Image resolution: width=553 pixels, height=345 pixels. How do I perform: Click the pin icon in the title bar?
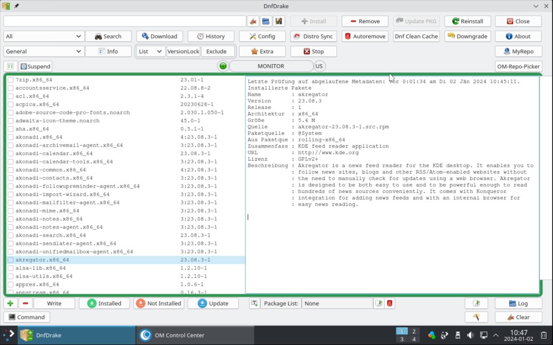tap(16, 6)
